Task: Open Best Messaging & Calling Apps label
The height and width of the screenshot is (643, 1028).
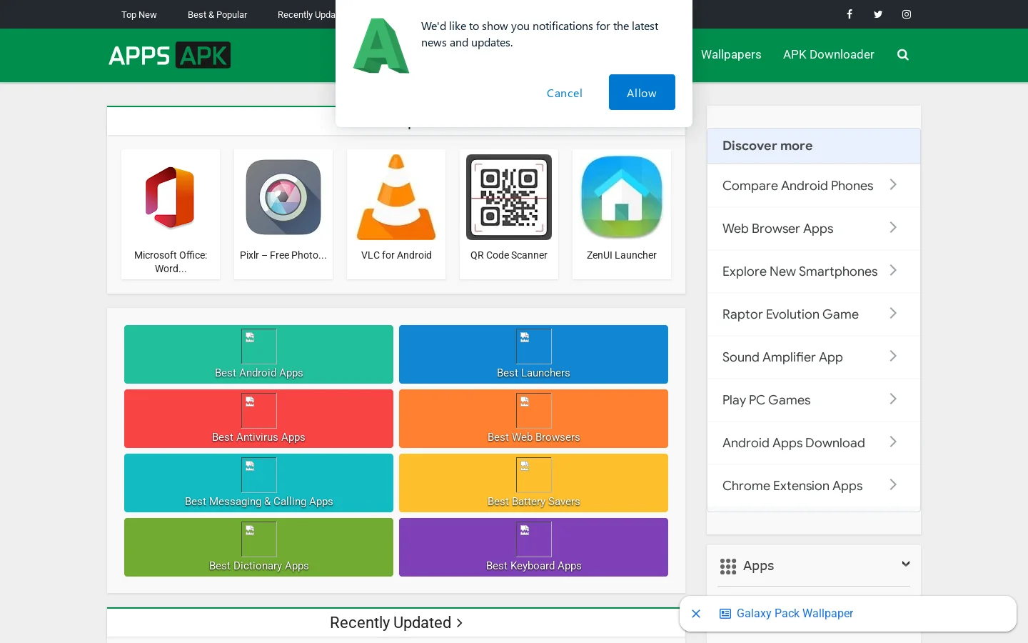Action: (258, 502)
